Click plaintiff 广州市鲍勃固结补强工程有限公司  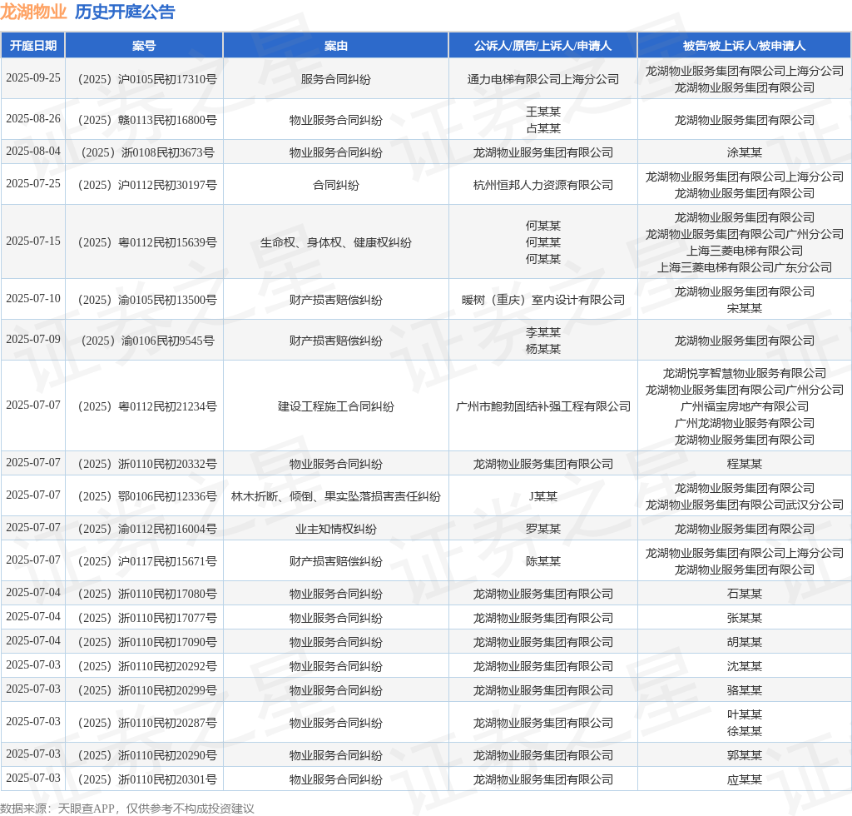tap(542, 406)
